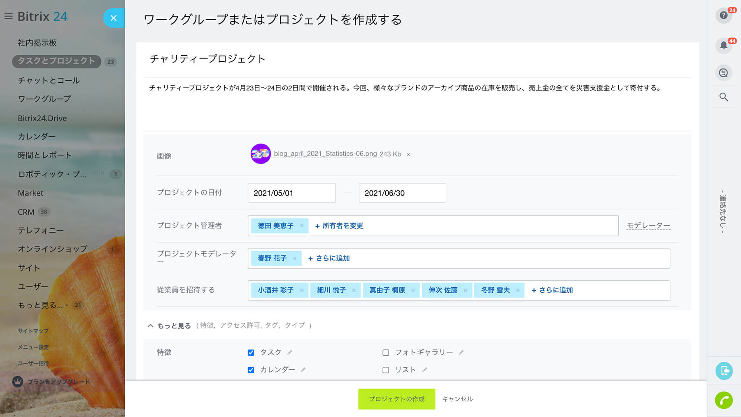
Task: Remove 小酒井 彩子 from invited employees
Action: 302,290
